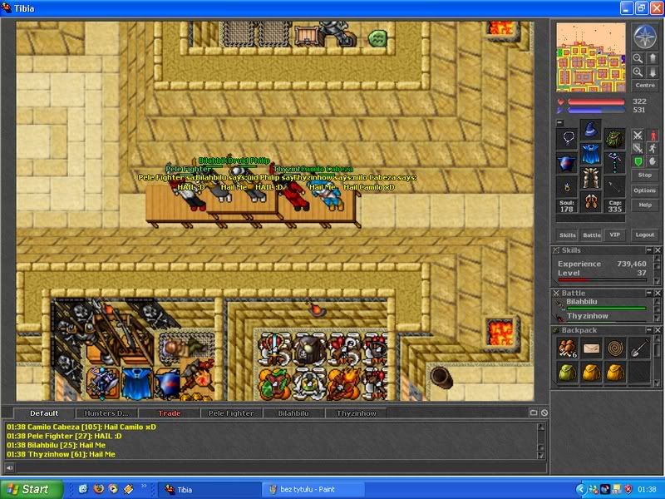This screenshot has height=499, width=665.
Task: Select Bilahbilu in Battle list
Action: (x=602, y=304)
